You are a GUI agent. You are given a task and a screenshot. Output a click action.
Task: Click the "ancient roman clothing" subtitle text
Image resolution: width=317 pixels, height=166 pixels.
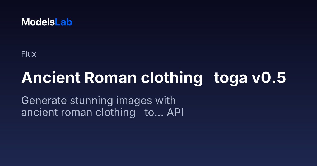click(78, 113)
